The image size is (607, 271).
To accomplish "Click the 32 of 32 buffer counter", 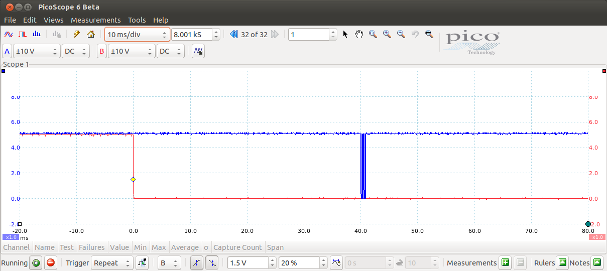I will 254,35.
